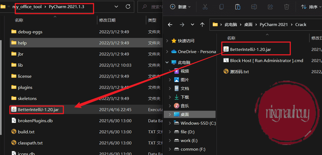Sort left window by 修改日期 column
The height and width of the screenshot is (155, 322).
coord(107,20)
